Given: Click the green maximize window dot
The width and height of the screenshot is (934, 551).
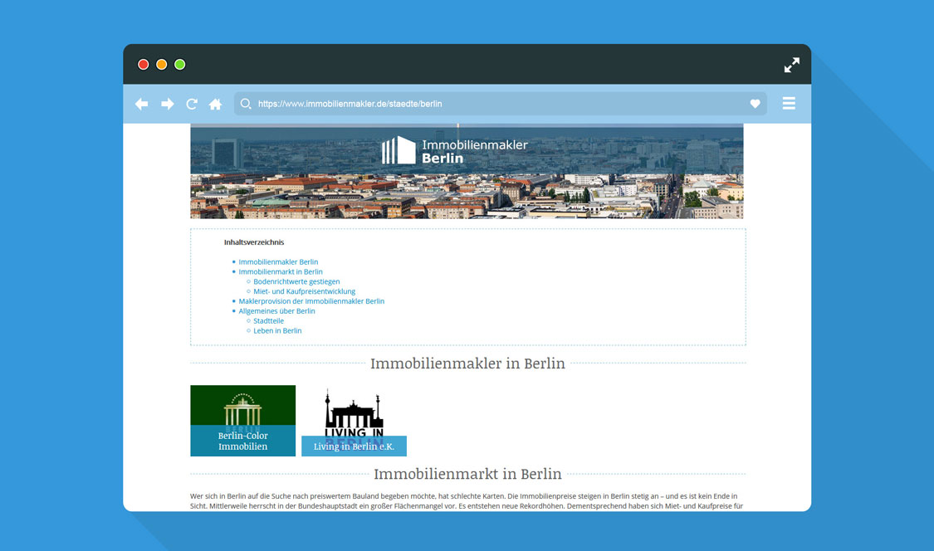Looking at the screenshot, I should click(180, 65).
